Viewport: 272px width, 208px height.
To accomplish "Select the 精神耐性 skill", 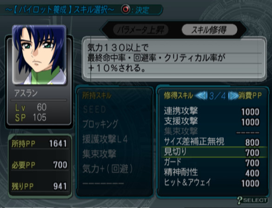I will tap(212, 173).
